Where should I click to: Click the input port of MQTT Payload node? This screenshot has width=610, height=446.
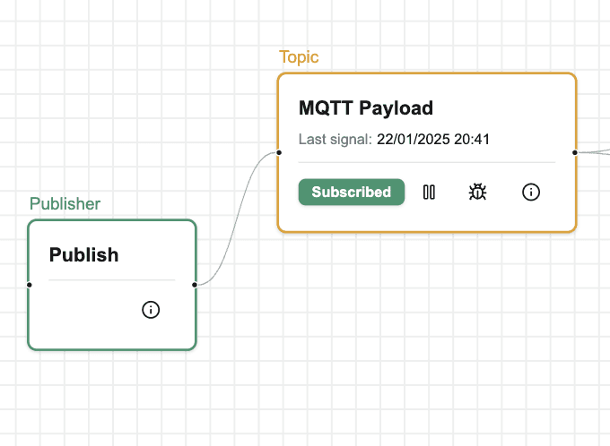pyautogui.click(x=279, y=152)
